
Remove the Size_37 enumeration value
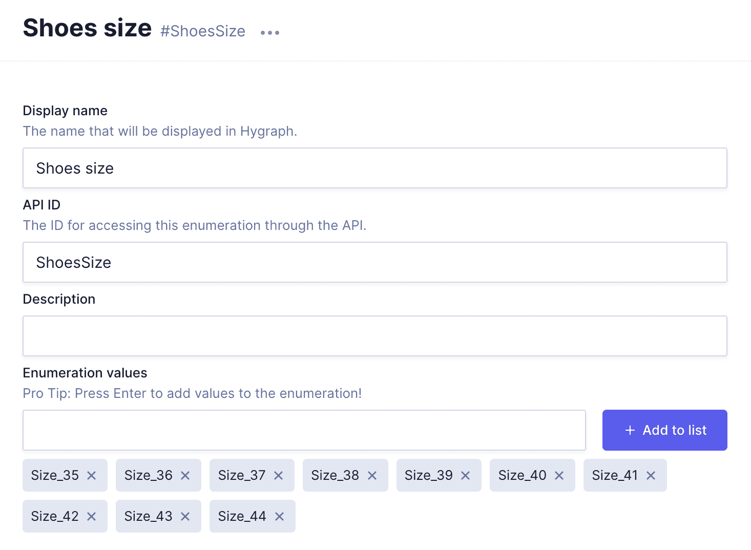(279, 475)
